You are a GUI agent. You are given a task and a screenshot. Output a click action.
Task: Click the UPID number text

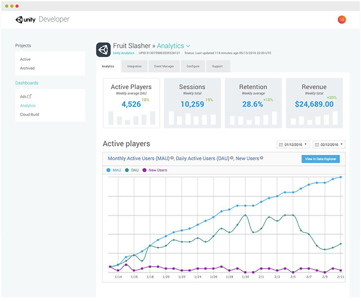tap(159, 53)
